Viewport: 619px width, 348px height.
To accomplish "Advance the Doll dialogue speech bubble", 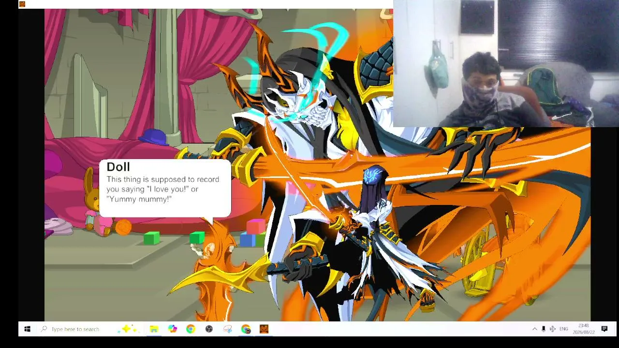I will (165, 188).
